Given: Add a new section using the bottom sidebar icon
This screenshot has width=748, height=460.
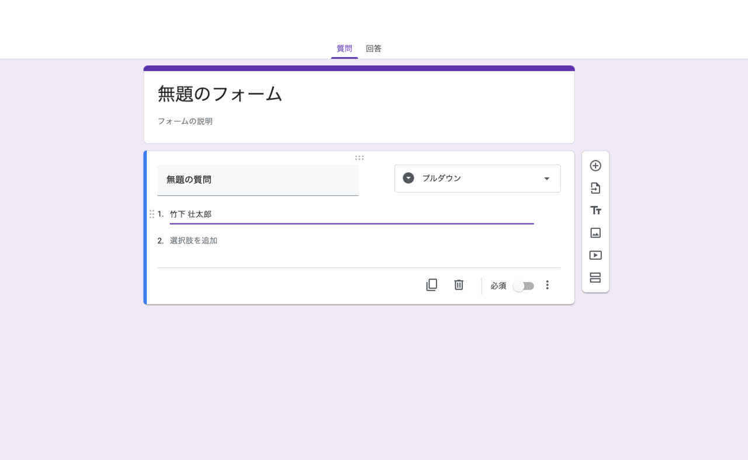Looking at the screenshot, I should pyautogui.click(x=595, y=278).
